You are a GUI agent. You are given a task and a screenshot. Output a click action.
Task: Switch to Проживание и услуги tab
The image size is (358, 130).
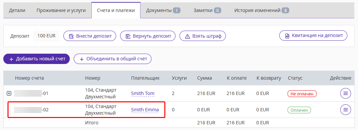pyautogui.click(x=61, y=10)
